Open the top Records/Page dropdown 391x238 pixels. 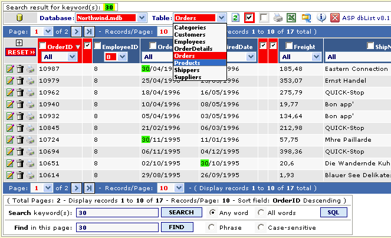pos(170,31)
